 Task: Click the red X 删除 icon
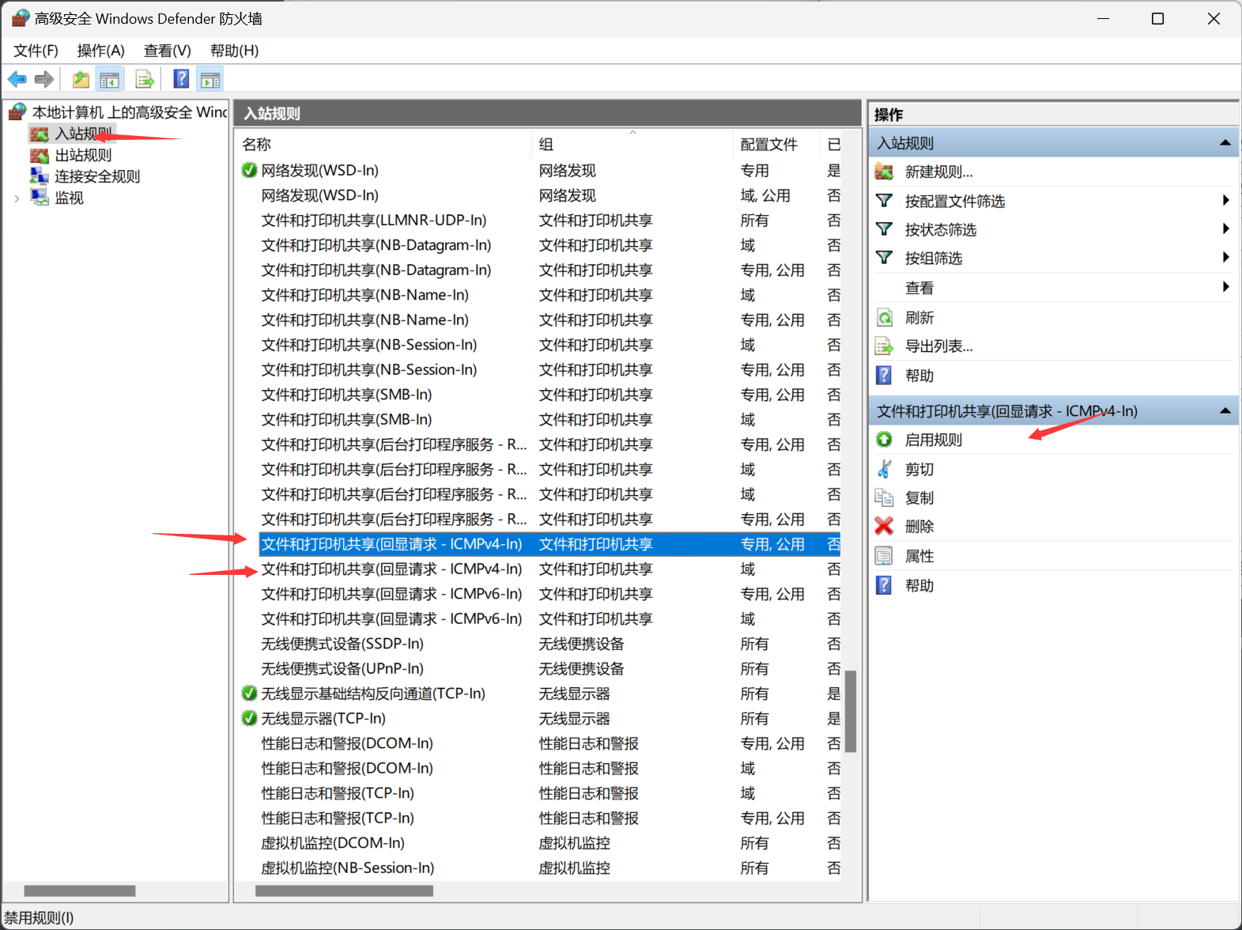coord(884,526)
